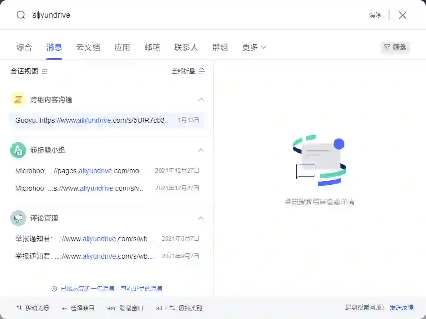Click the 跨组内容沟通 group avatar
This screenshot has height=319, width=426.
pyautogui.click(x=18, y=100)
